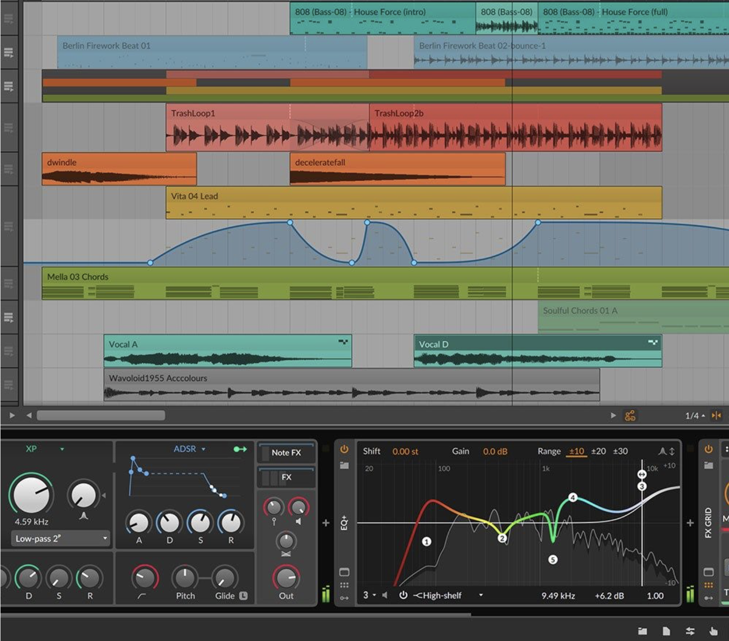Click the band Q value 1.00
Screen dimensions: 729x641
tap(655, 596)
